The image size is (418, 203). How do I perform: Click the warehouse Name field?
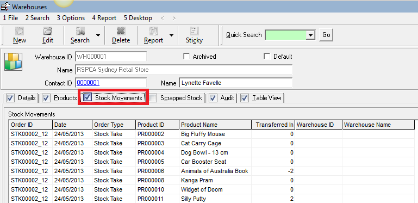[x=184, y=70]
